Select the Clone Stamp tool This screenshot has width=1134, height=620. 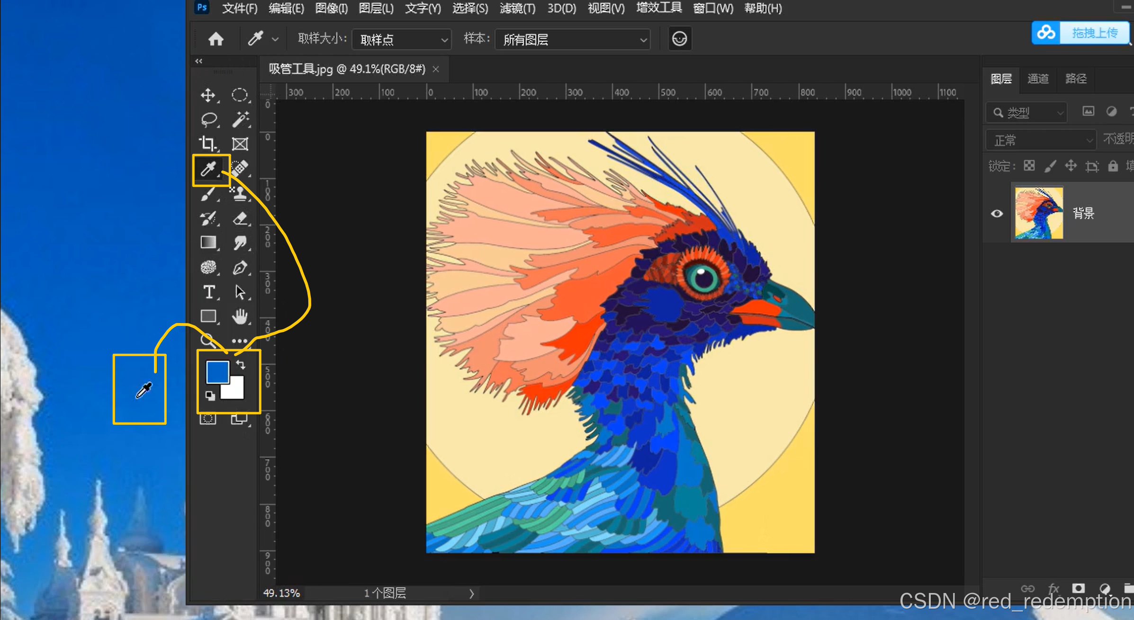pos(240,193)
